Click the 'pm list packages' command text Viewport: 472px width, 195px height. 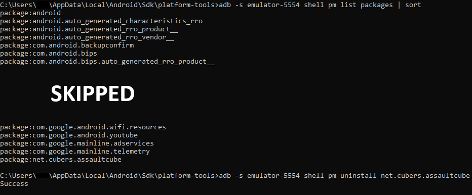pos(360,5)
